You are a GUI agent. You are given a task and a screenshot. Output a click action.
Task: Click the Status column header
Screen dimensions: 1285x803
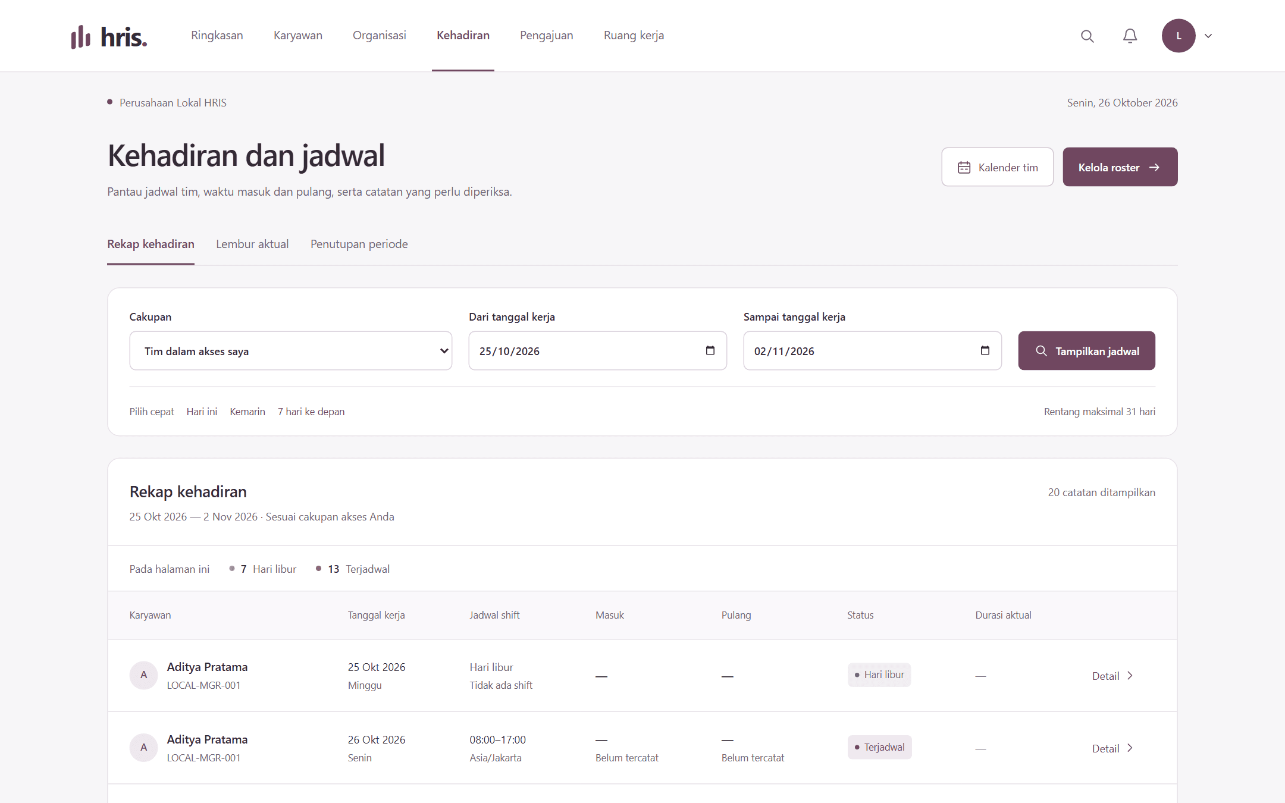point(860,615)
